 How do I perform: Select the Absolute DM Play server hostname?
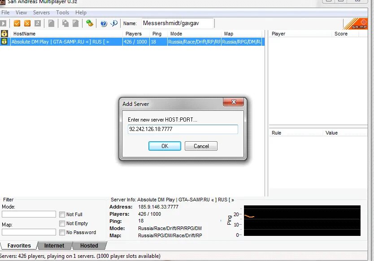61,42
